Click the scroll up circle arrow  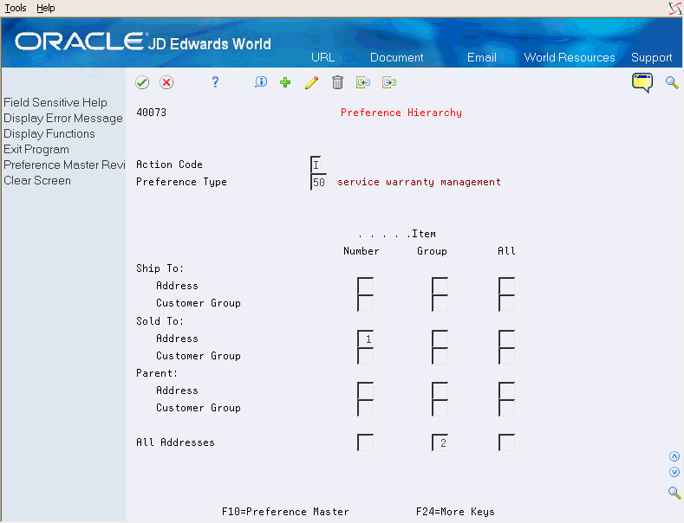click(x=674, y=456)
